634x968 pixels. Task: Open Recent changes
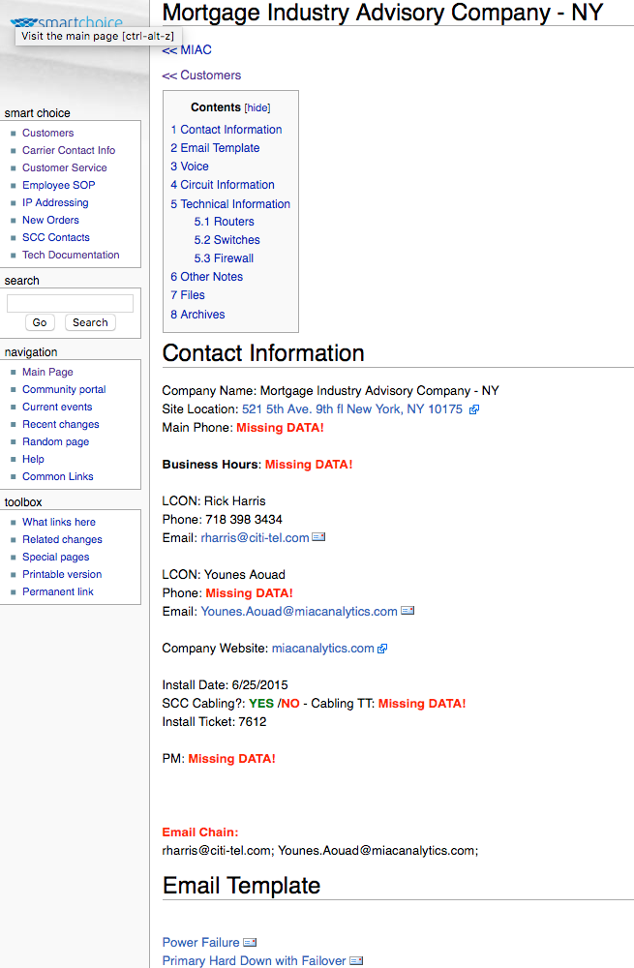coord(61,424)
